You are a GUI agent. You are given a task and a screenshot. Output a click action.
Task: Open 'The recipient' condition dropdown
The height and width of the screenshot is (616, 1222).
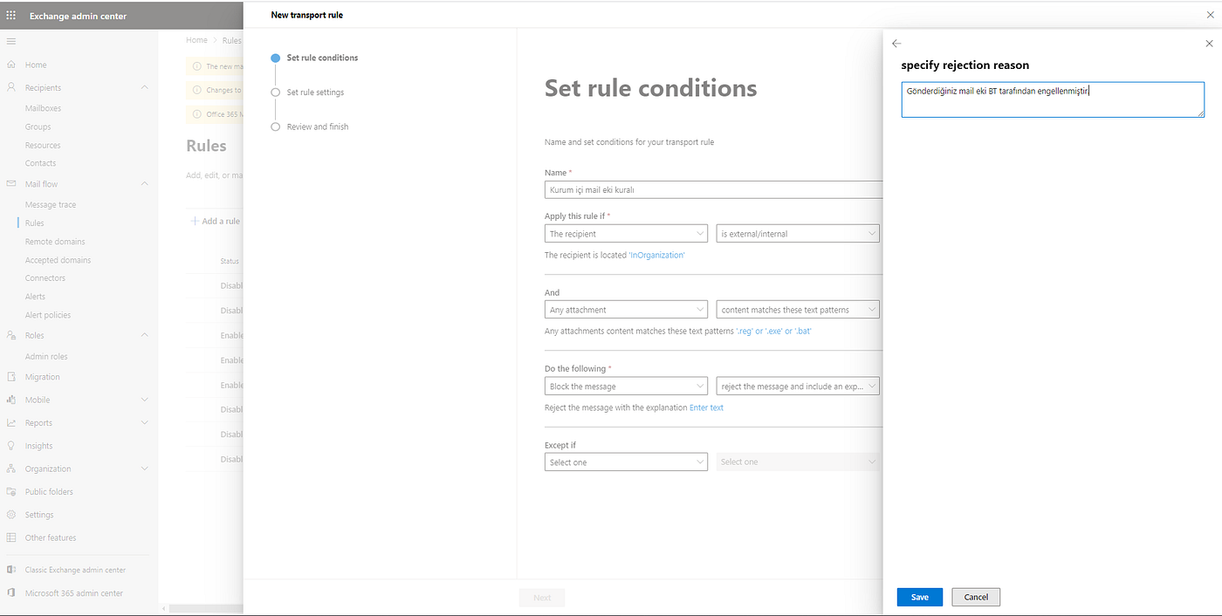pos(626,234)
